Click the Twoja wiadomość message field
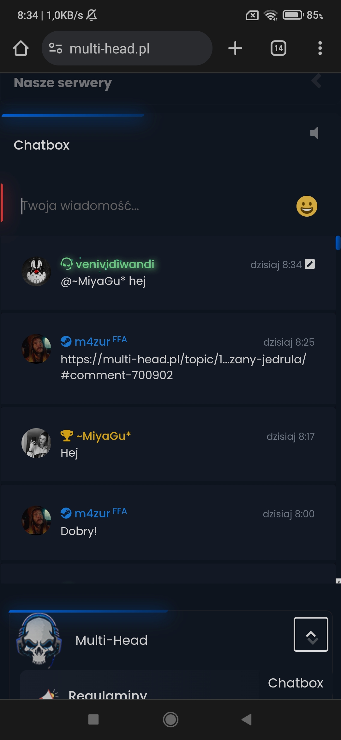Screen dimensions: 341x740 tap(155, 206)
